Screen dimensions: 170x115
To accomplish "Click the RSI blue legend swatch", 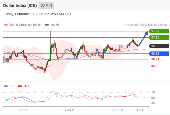I will (6, 86).
